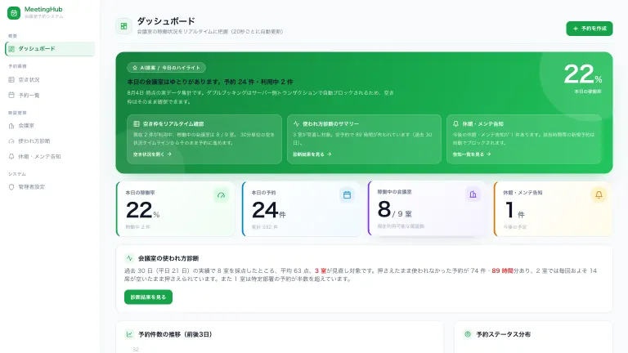Open 使われ方診断 label in the sidebar
The image size is (628, 353).
[x=34, y=141]
